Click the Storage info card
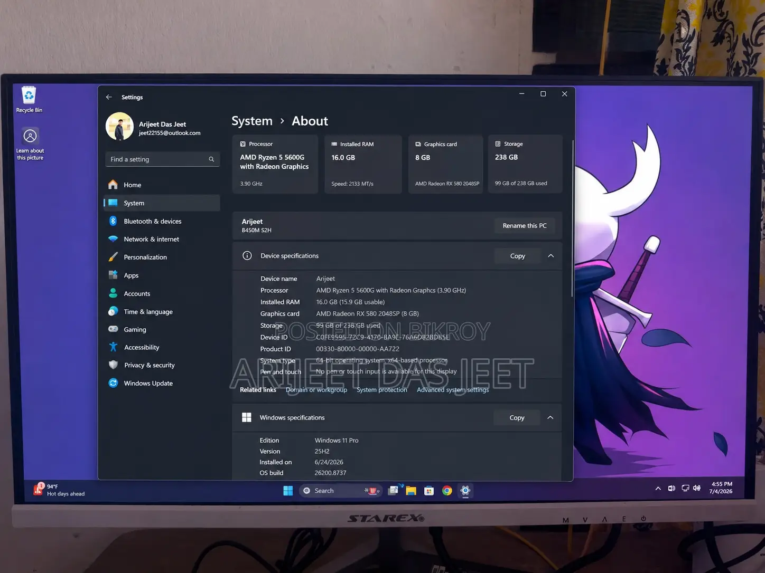Image resolution: width=765 pixels, height=573 pixels. click(x=525, y=164)
